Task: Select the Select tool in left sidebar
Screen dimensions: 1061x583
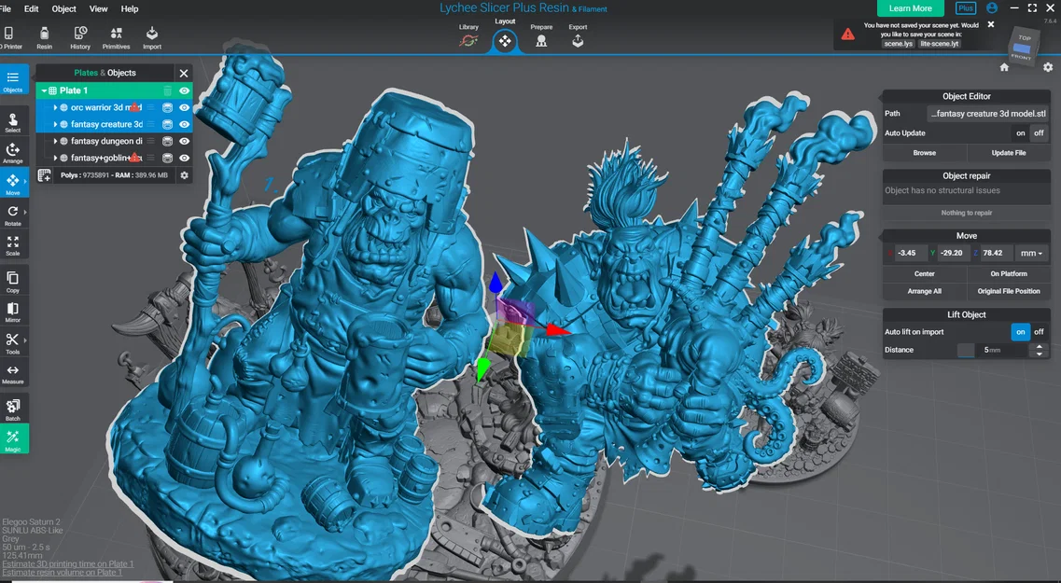Action: pyautogui.click(x=13, y=122)
